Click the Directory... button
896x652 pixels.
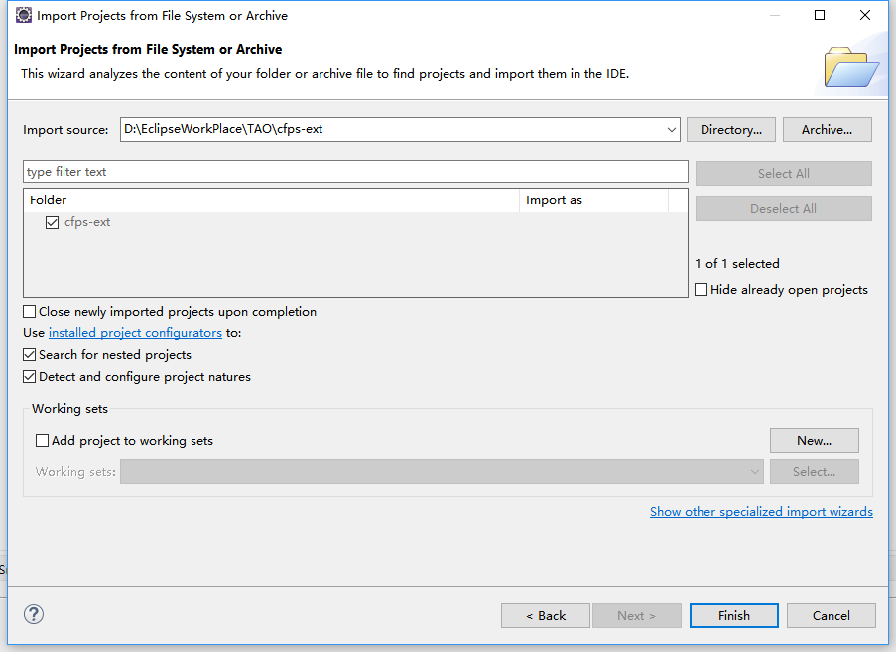tap(730, 130)
